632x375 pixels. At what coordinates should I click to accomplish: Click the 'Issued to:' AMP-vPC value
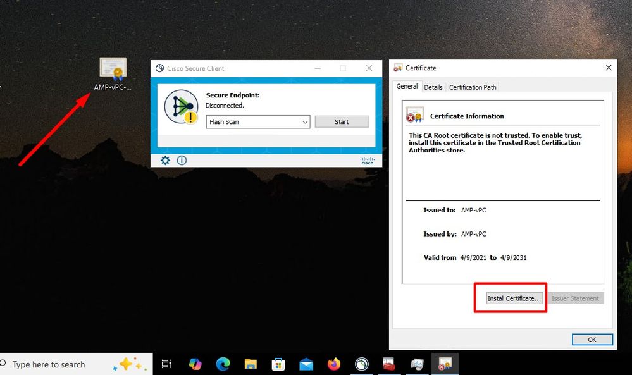click(x=474, y=210)
